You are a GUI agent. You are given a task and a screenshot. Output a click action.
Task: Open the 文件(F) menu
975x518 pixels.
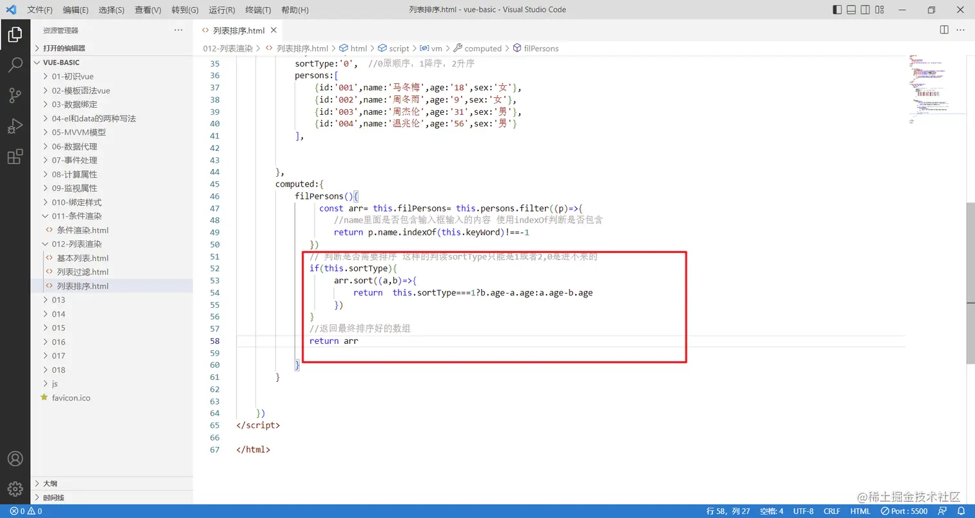tap(40, 10)
